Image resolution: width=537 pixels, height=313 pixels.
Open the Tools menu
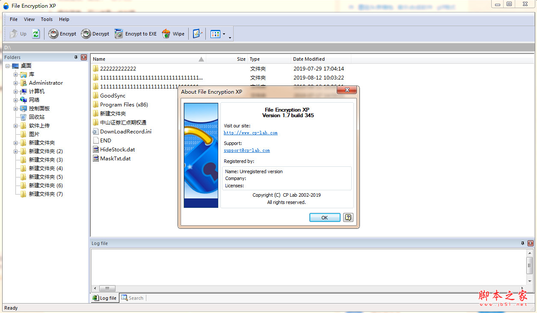[47, 19]
